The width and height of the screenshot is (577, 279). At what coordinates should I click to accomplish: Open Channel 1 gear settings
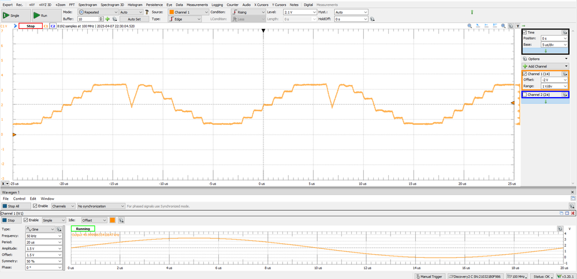(564, 74)
